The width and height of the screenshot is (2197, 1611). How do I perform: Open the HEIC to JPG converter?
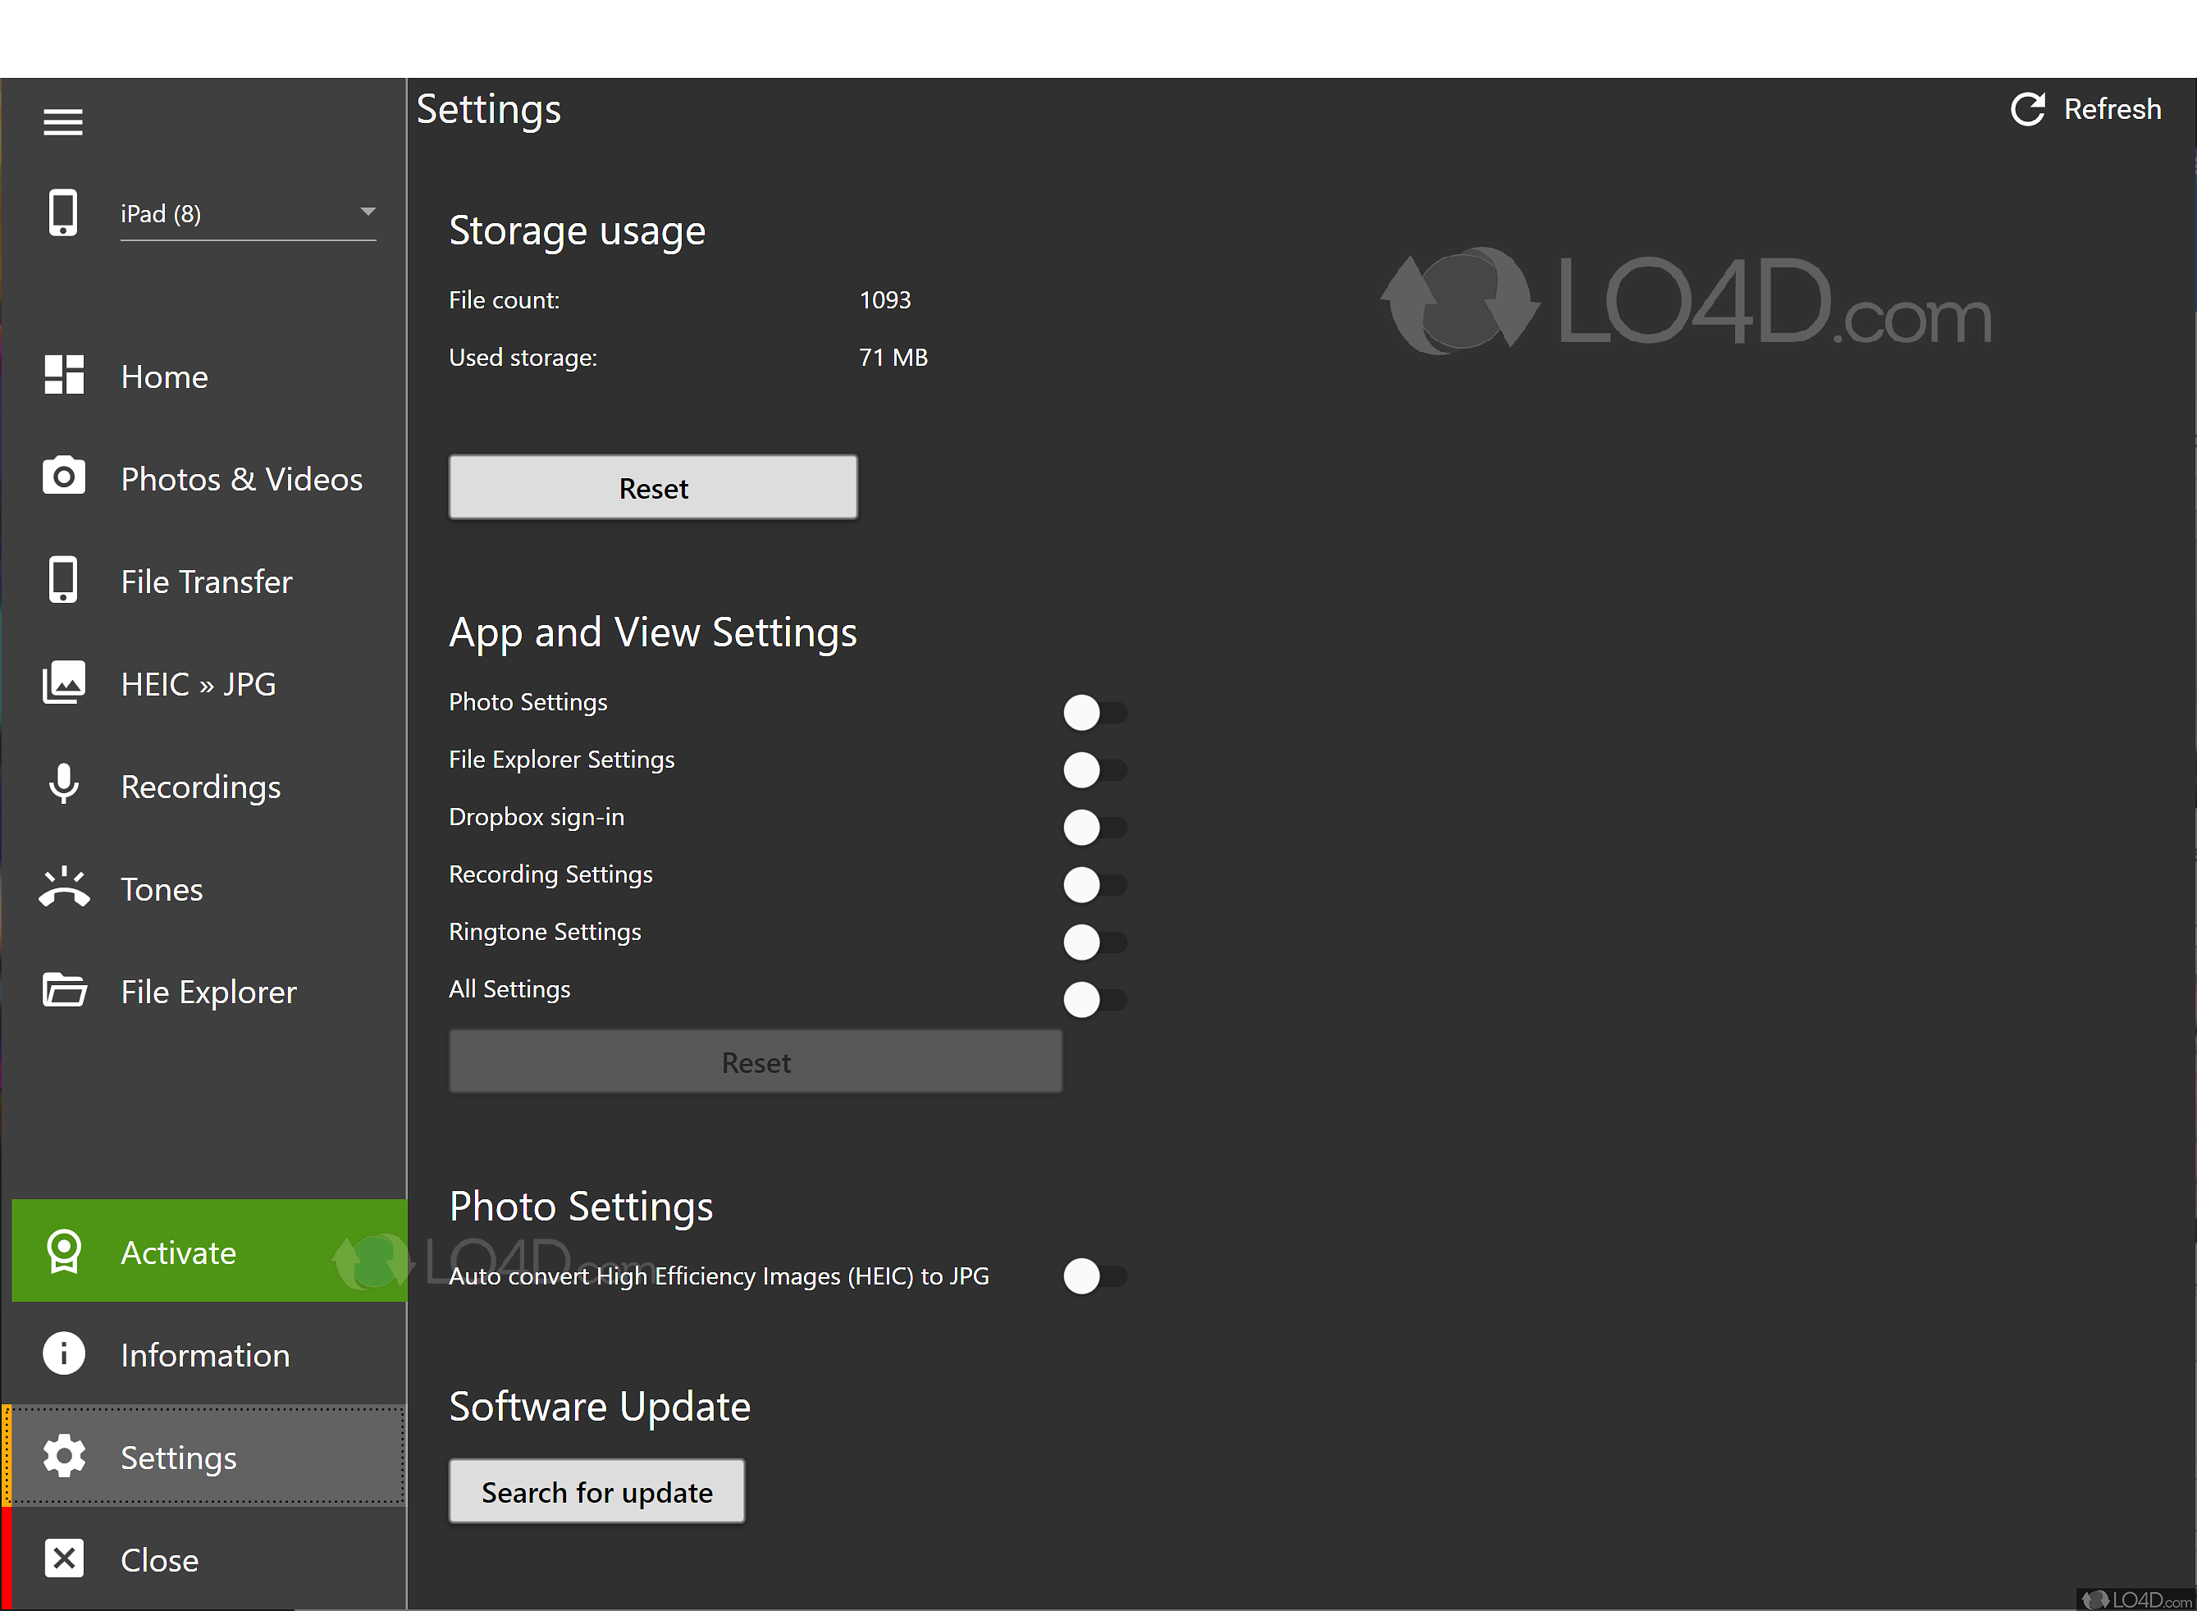(x=198, y=683)
